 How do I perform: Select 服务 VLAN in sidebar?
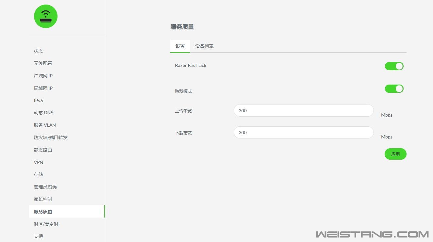coord(45,125)
